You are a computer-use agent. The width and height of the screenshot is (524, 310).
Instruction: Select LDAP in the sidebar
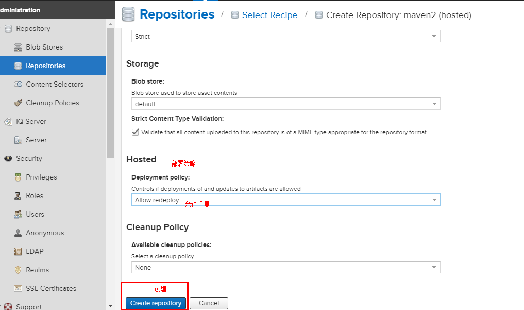[x=35, y=252]
